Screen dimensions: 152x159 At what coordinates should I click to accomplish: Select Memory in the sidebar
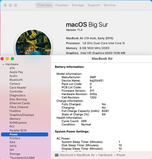point(15,119)
